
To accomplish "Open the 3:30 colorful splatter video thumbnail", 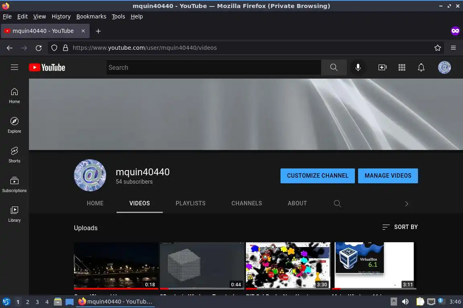I will 288,265.
